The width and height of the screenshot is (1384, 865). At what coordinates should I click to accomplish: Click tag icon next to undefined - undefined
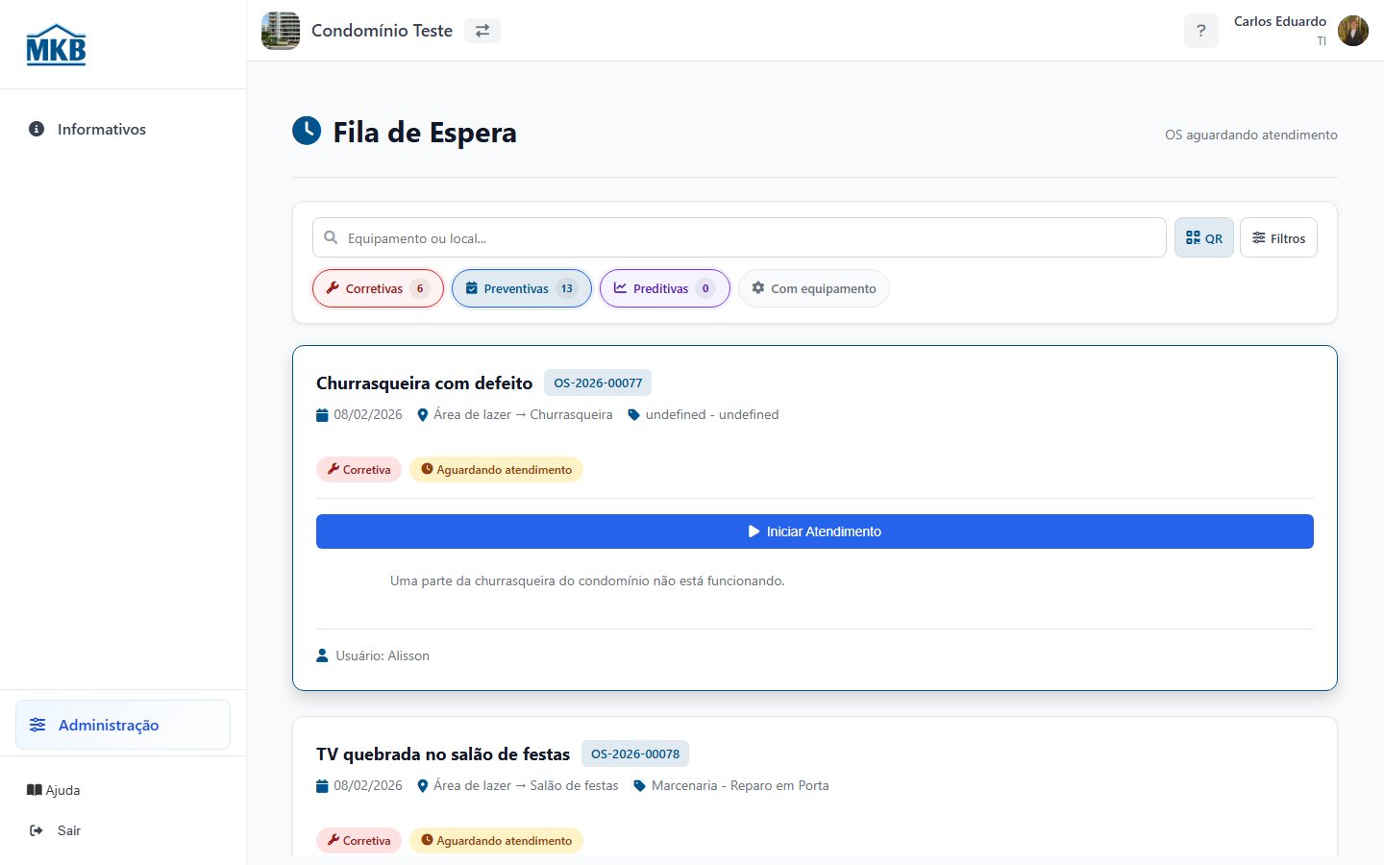[x=633, y=415]
